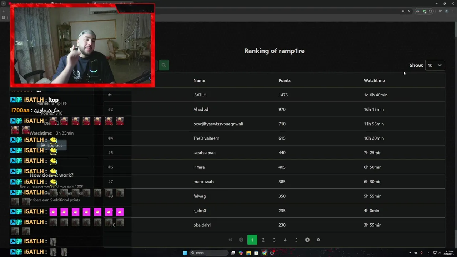This screenshot has width=457, height=257.
Task: Go to page 5 of the ranking
Action: pos(296,240)
